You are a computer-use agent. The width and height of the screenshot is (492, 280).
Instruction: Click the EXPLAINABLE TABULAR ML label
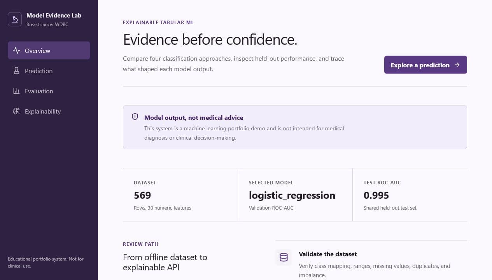(158, 23)
